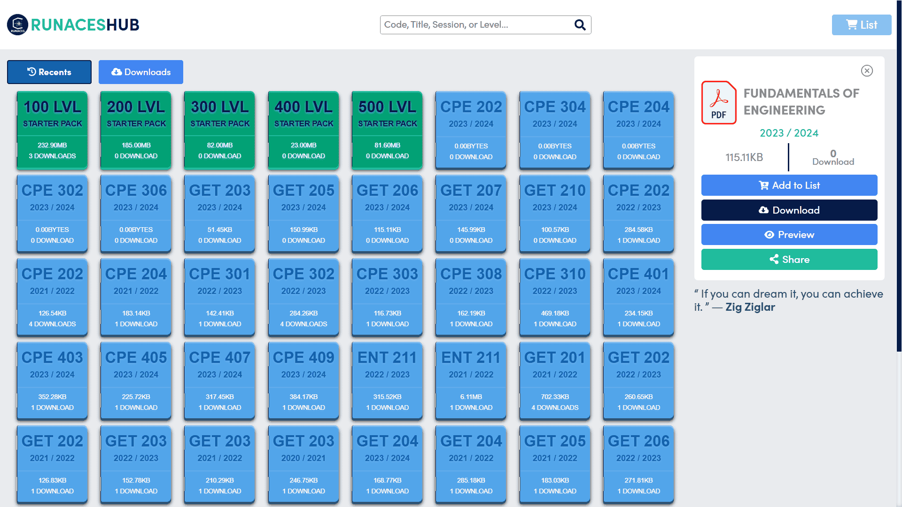Click the PDF file icon
Screen dimensions: 902x507
[x=719, y=102]
